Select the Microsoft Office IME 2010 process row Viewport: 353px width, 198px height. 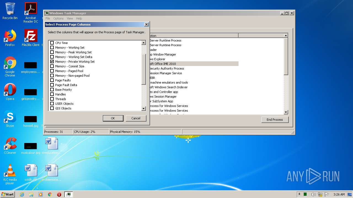[x=194, y=64]
